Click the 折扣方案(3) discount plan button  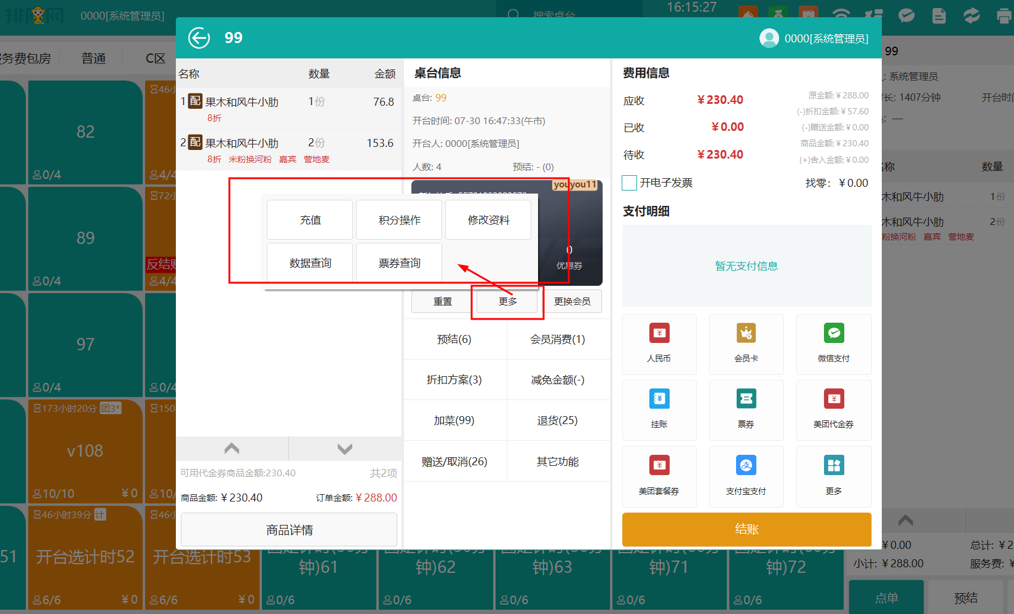point(454,380)
